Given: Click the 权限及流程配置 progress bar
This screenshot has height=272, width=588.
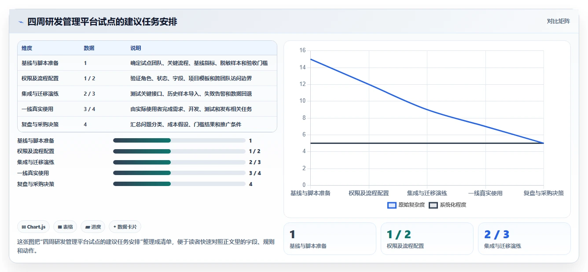Looking at the screenshot, I should coord(179,151).
